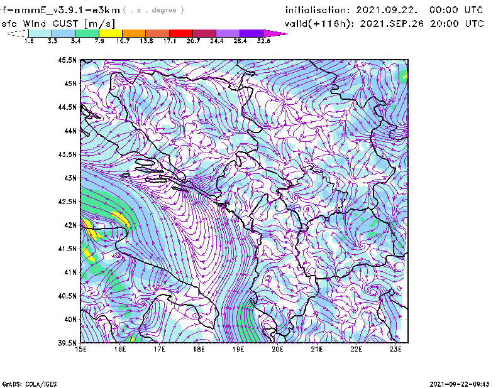Click the 45N latitude label
The image size is (503, 388).
click(x=70, y=84)
